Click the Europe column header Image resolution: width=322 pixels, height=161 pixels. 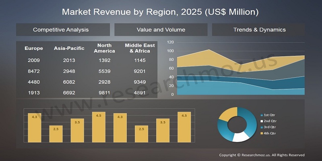pyautogui.click(x=34, y=48)
